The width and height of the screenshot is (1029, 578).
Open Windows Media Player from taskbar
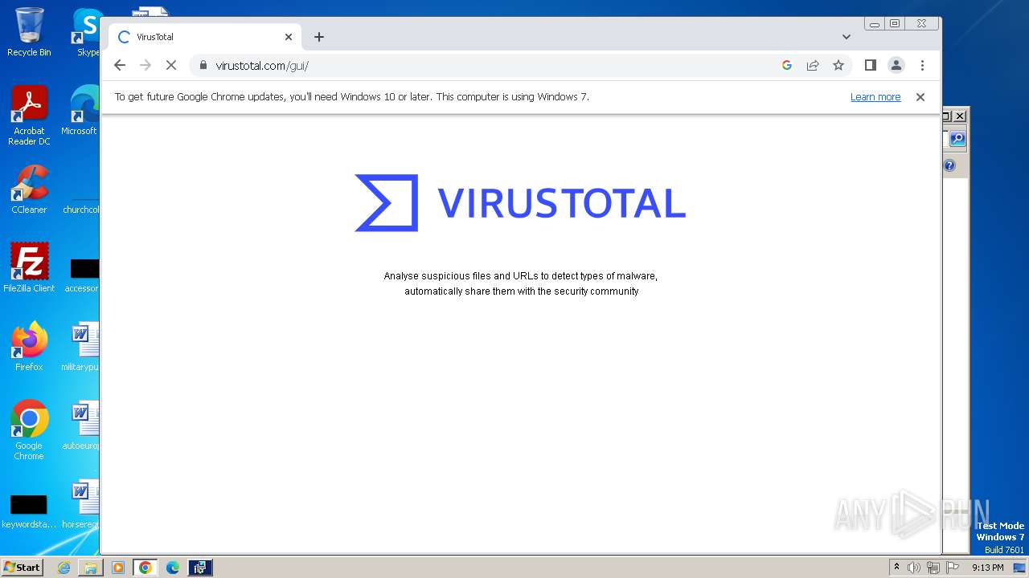click(118, 568)
